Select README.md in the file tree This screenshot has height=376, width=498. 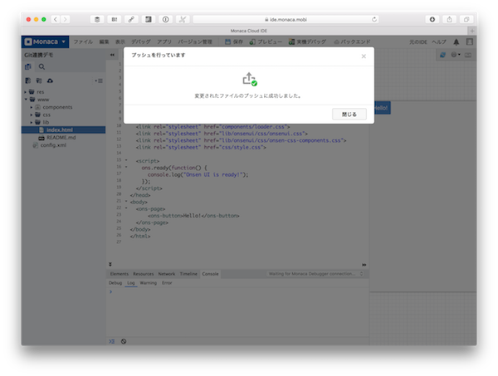61,138
